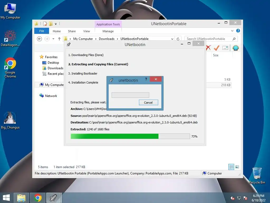Click My Computer in address breadcrumb
Screen dimensions: 270x203
pos(83,39)
